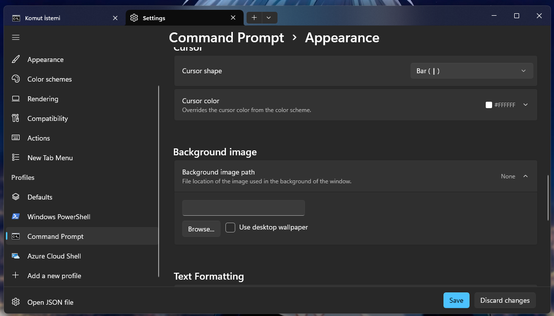Click the Text Formatting heading
554x316 pixels.
[208, 276]
